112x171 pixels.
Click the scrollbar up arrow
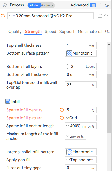click(x=109, y=45)
